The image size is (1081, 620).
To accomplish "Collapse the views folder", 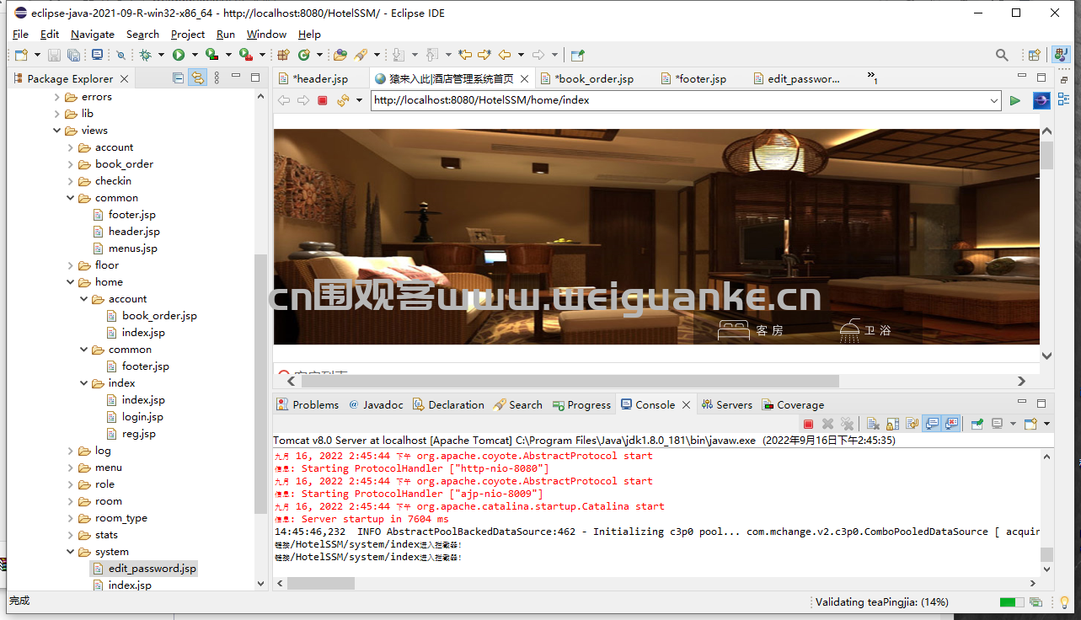I will [x=58, y=131].
